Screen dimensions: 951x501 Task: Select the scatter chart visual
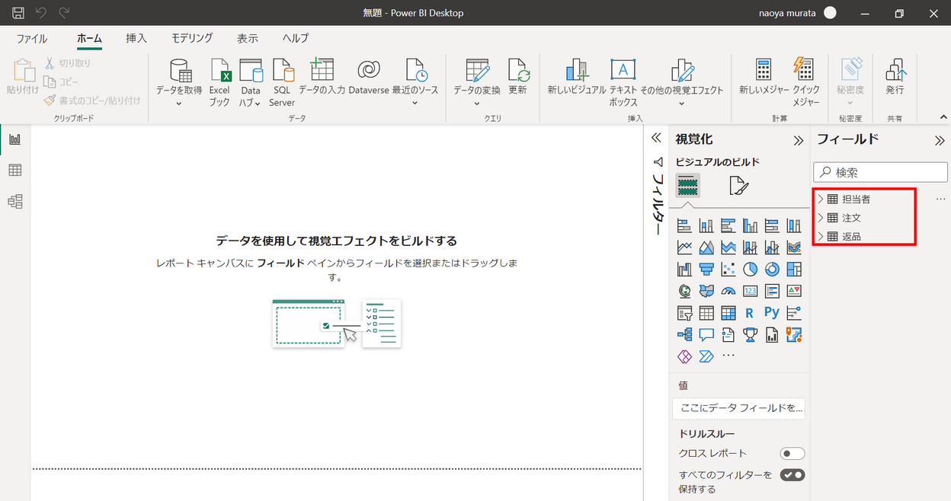click(728, 270)
